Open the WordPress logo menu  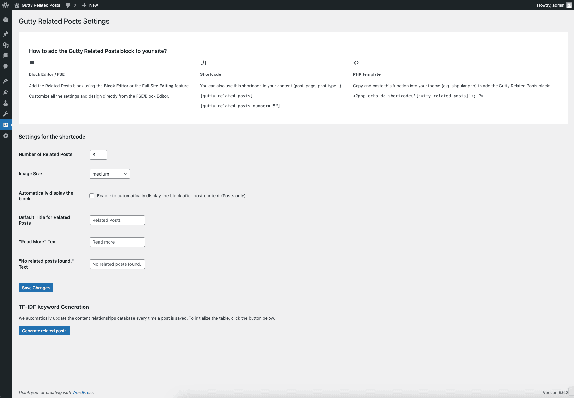(x=5, y=5)
